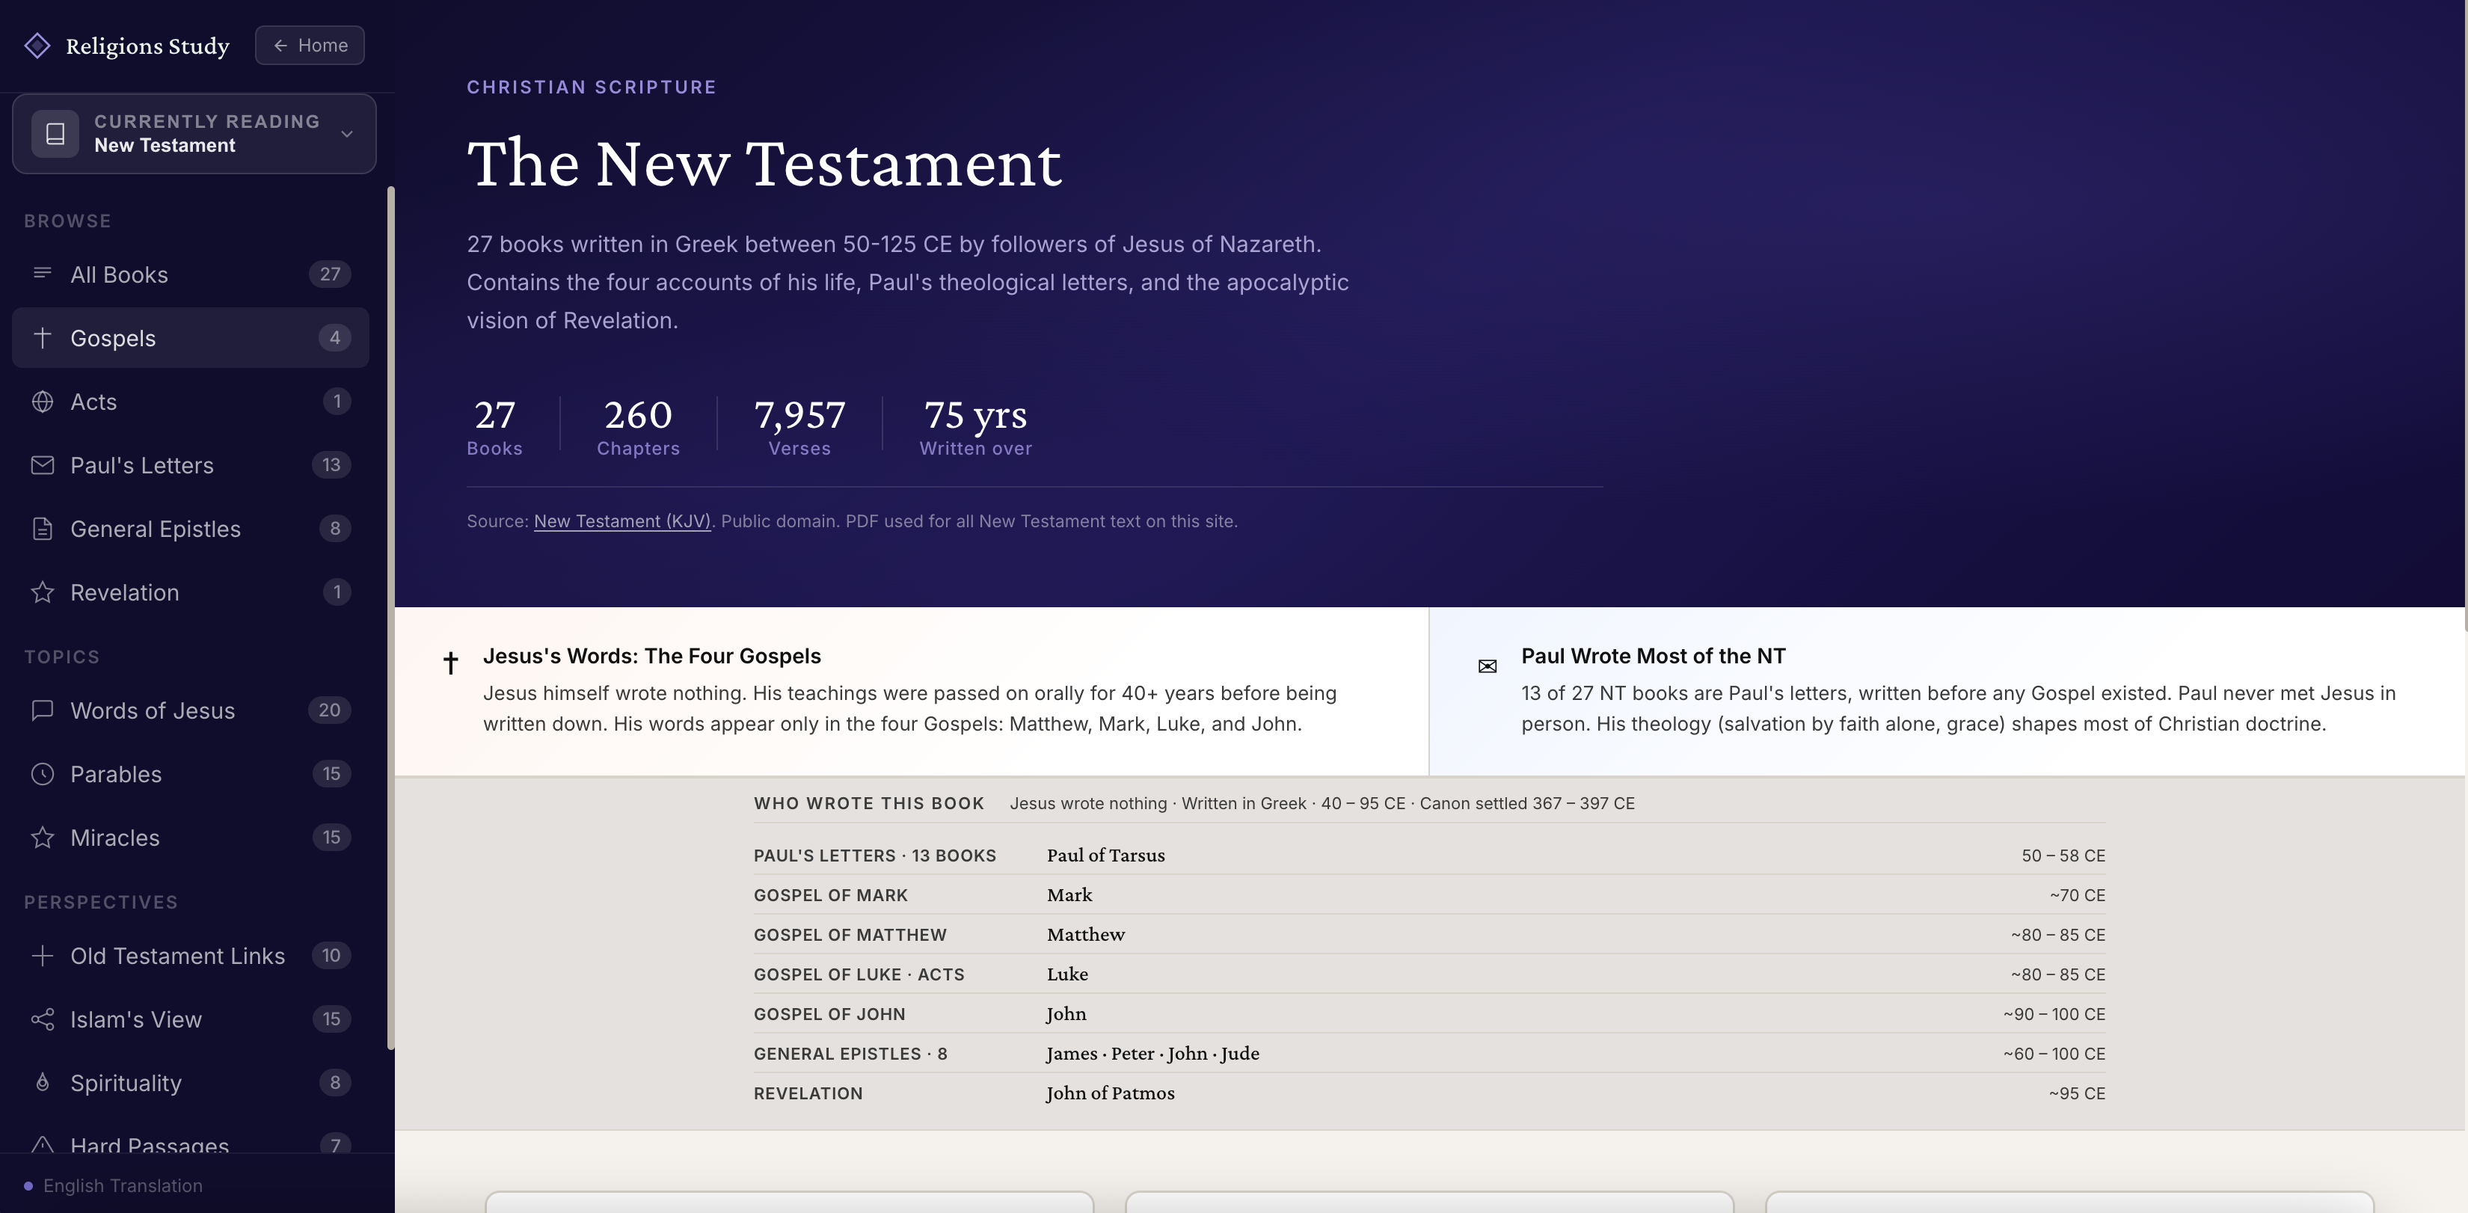The height and width of the screenshot is (1213, 2468).
Task: Click the Paul Wrote Most of the NT card
Action: [x=1945, y=690]
